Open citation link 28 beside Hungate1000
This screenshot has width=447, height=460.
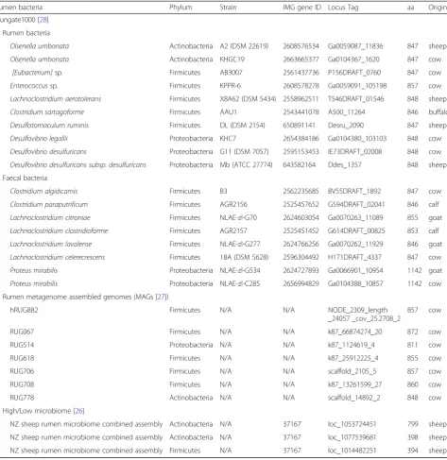tap(43, 20)
